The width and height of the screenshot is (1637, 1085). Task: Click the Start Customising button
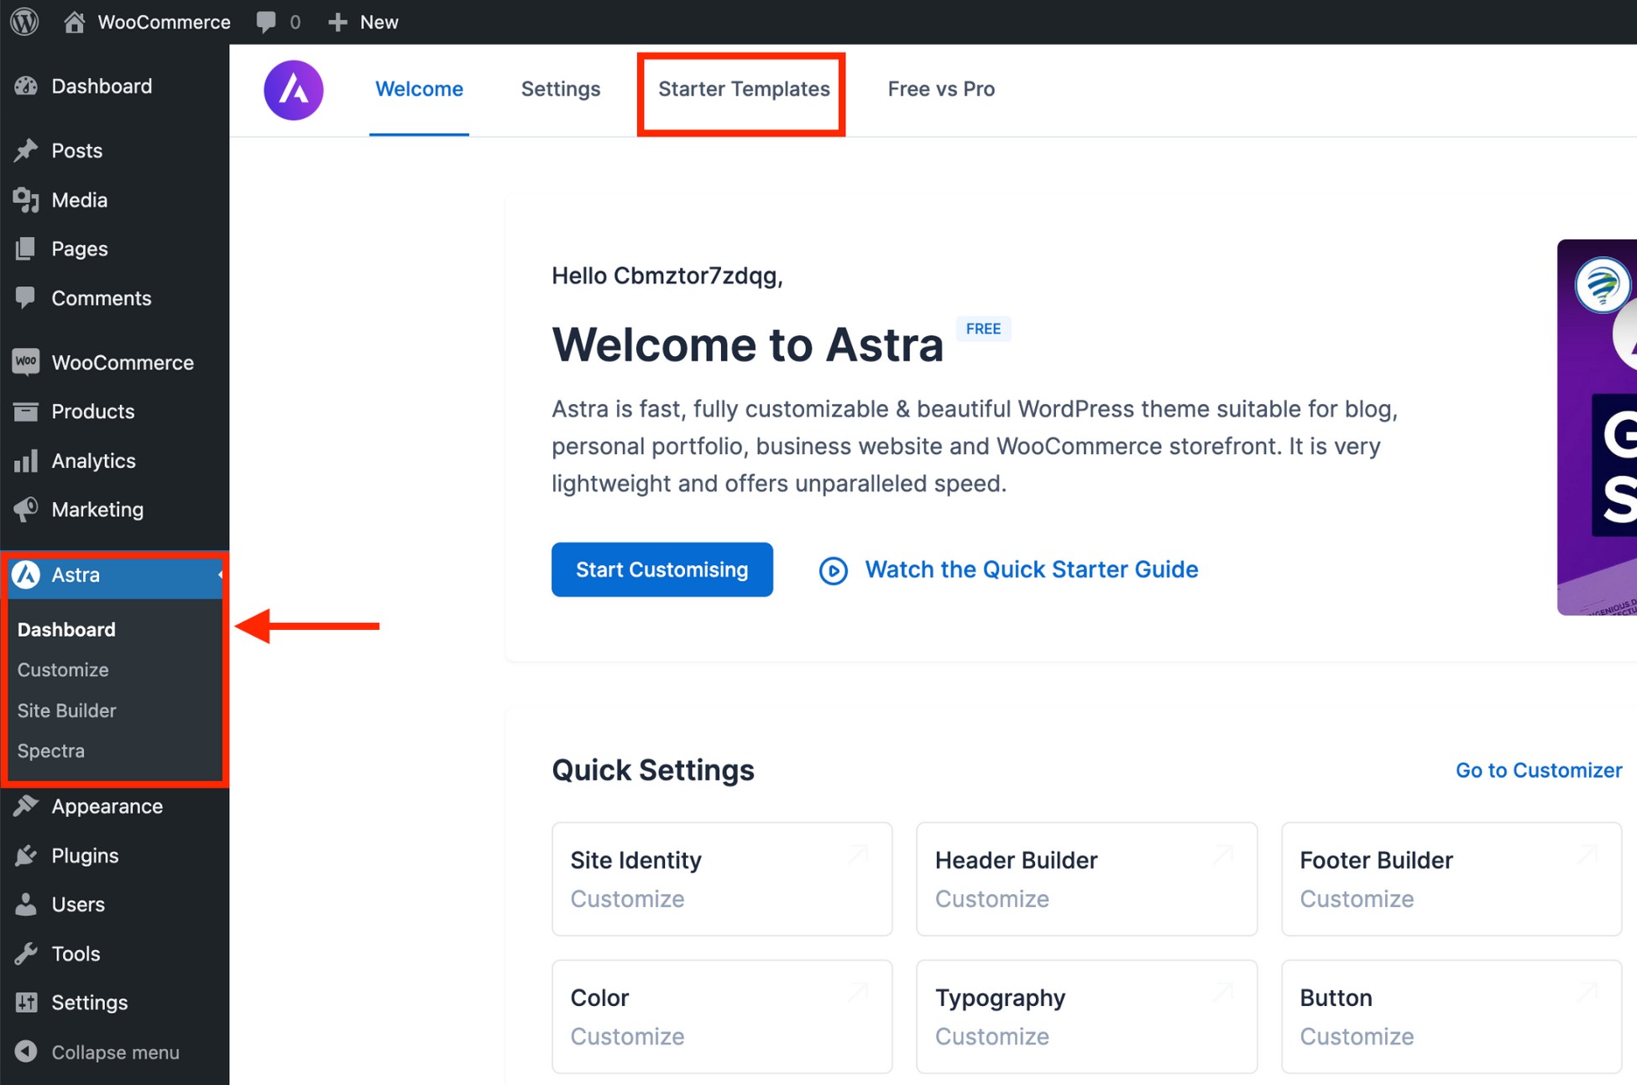(662, 569)
